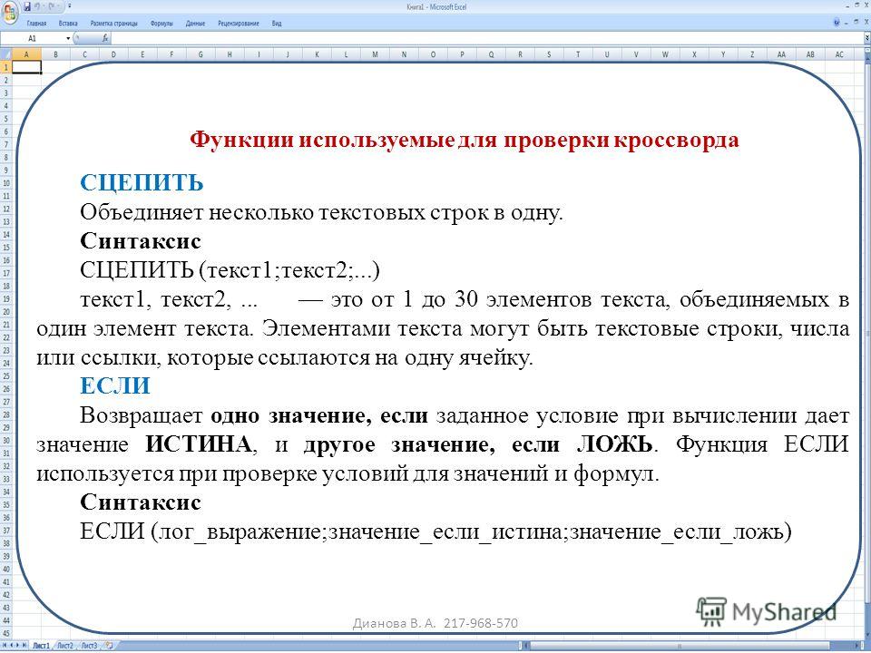The width and height of the screenshot is (871, 653).
Task: Select row 10 header
Action: pos(5,183)
